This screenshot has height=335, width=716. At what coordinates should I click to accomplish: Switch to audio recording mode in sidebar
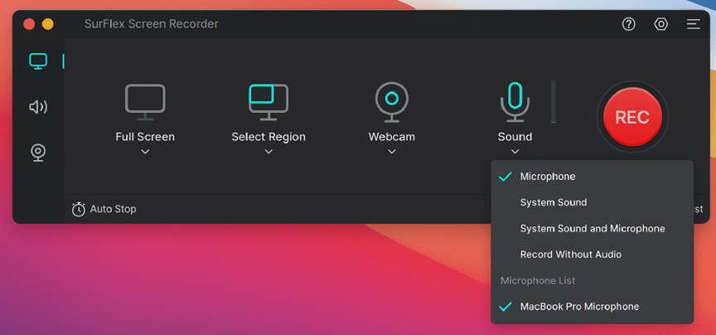[38, 107]
